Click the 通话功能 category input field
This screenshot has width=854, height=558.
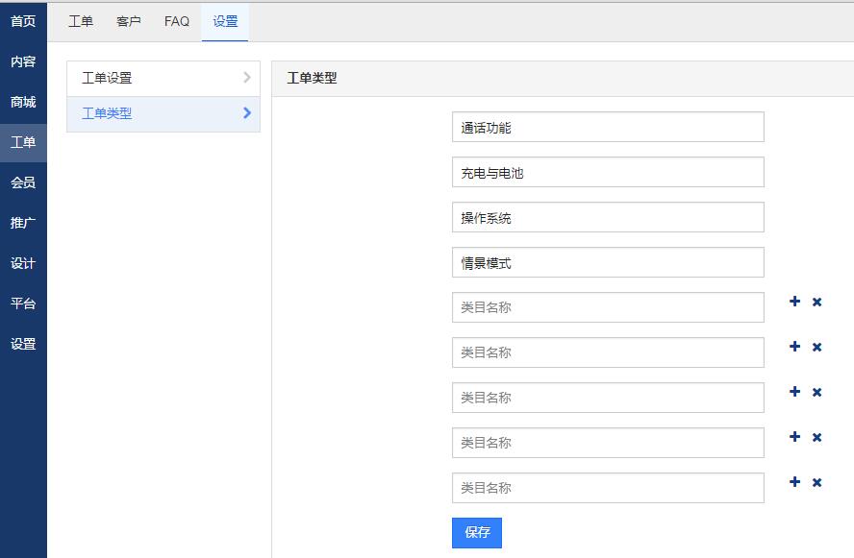[x=608, y=128]
